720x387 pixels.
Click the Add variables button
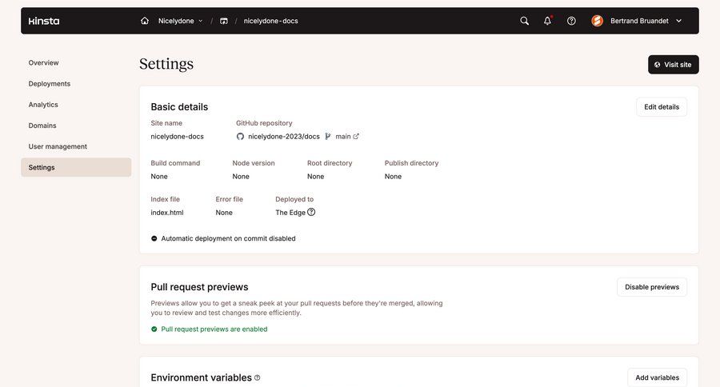click(x=657, y=377)
